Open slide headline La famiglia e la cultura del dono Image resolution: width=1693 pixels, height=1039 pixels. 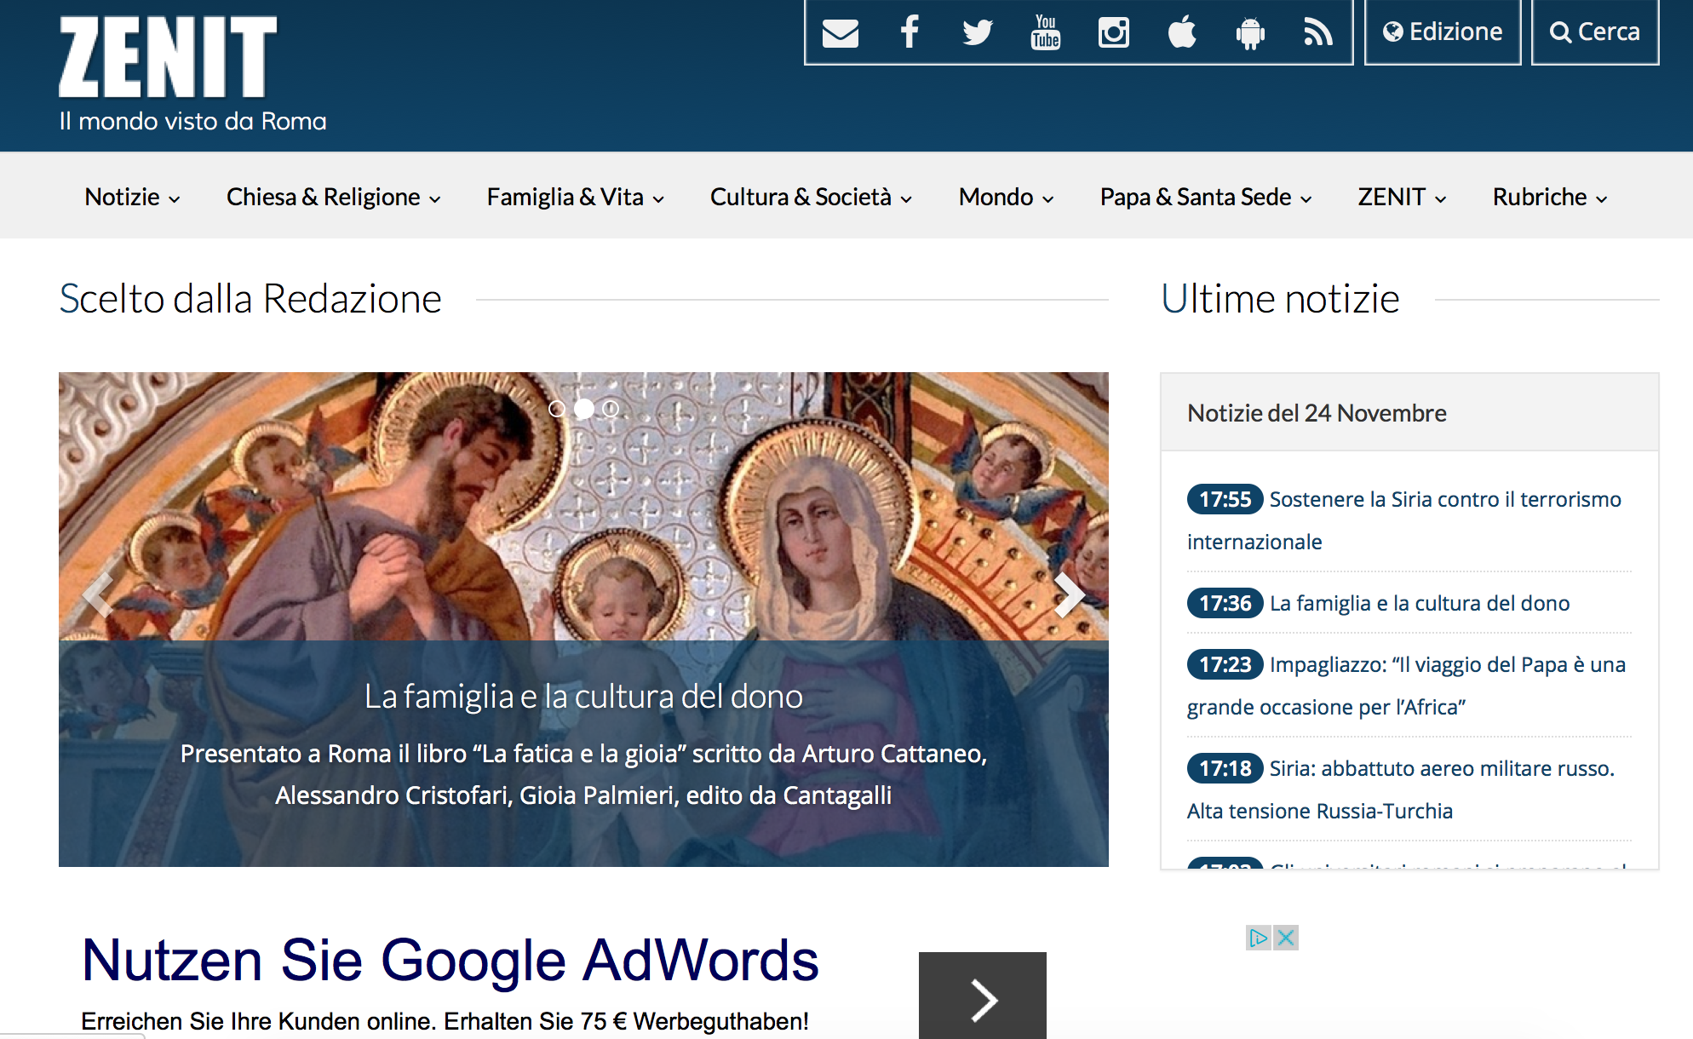click(x=583, y=697)
